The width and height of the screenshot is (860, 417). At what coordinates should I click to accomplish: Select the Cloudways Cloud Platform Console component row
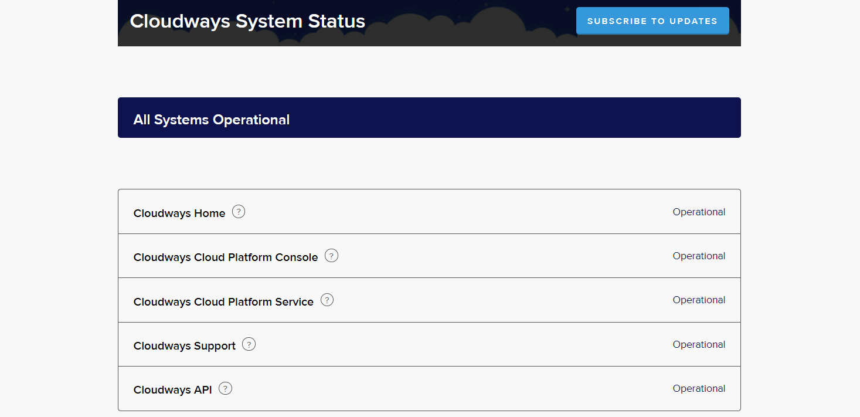click(x=226, y=257)
